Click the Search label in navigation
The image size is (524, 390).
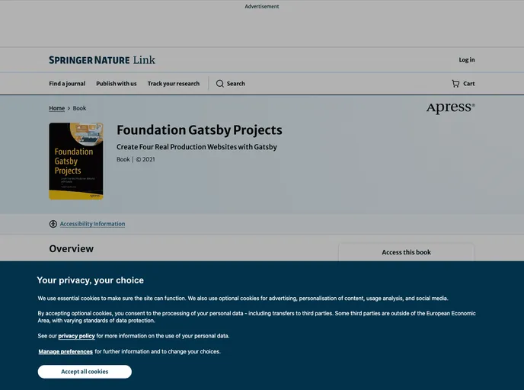(236, 84)
